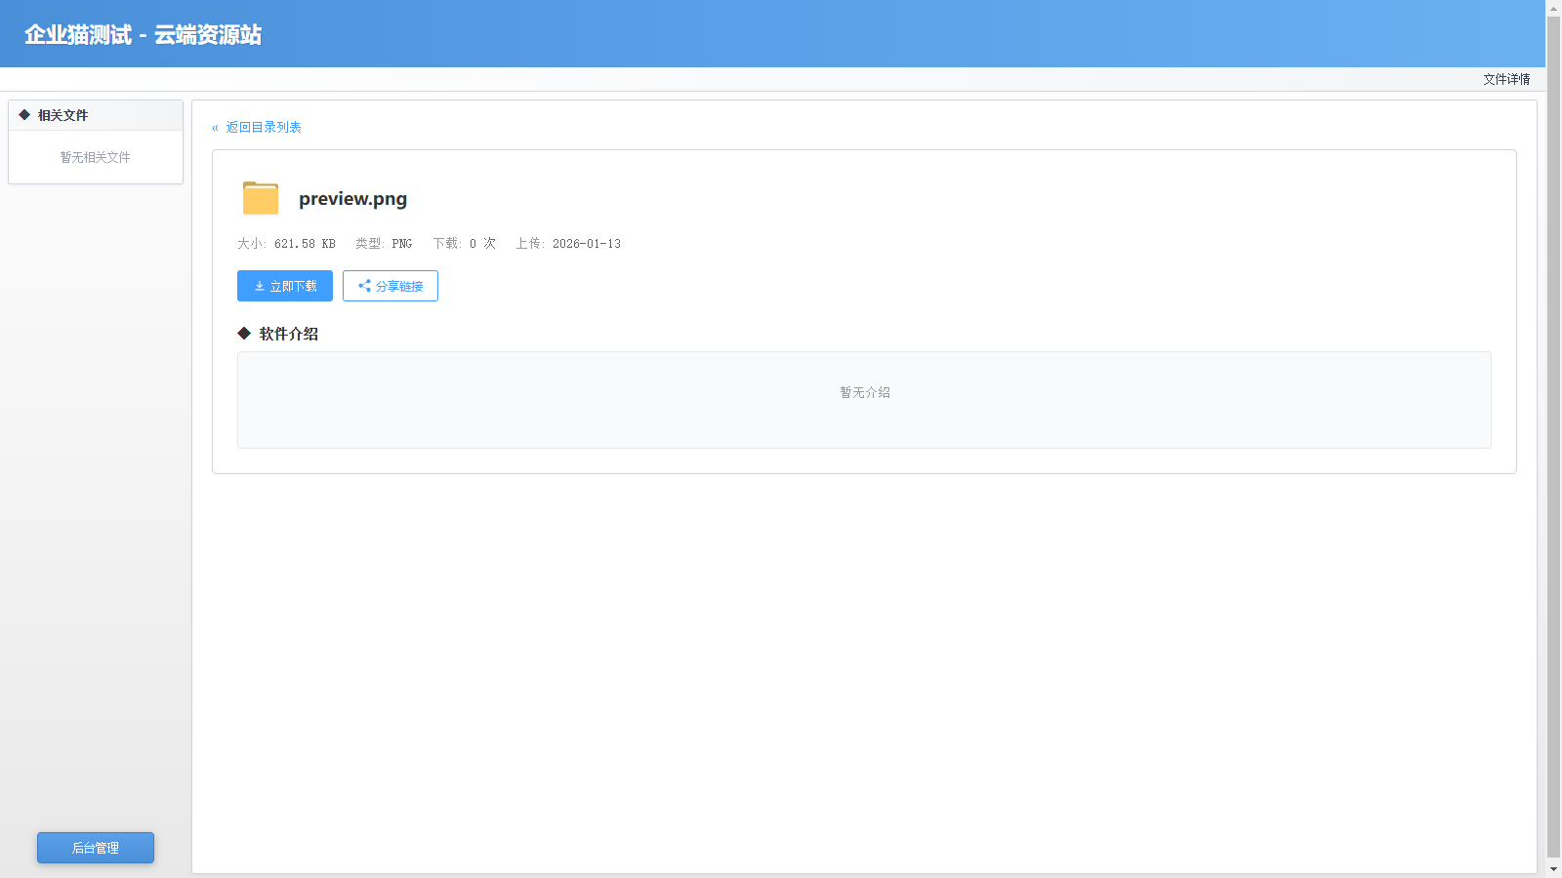Open 后台管理 admin panel button

tap(96, 848)
